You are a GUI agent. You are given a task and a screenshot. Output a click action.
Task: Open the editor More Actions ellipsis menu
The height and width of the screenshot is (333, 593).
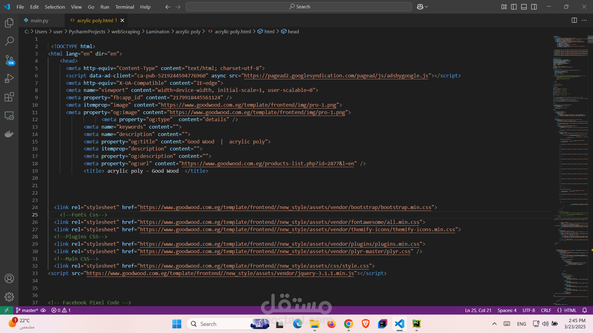(x=584, y=20)
